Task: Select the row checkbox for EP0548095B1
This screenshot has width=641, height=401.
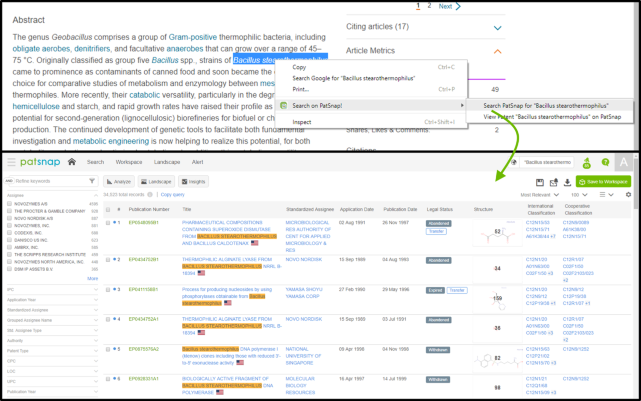Action: [x=108, y=223]
